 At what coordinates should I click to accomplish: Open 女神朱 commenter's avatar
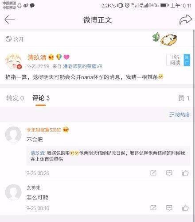point(13,192)
